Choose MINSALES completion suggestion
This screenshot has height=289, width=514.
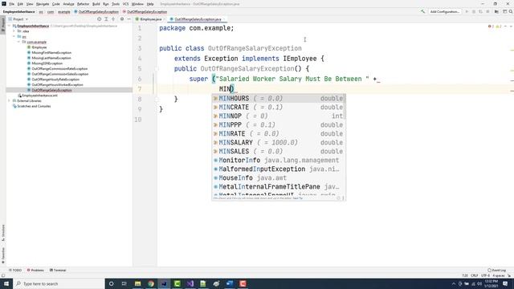point(279,152)
